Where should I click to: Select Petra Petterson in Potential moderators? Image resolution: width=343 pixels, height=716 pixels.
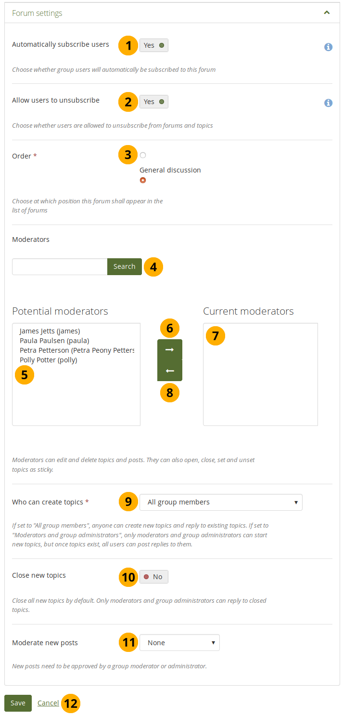[76, 350]
